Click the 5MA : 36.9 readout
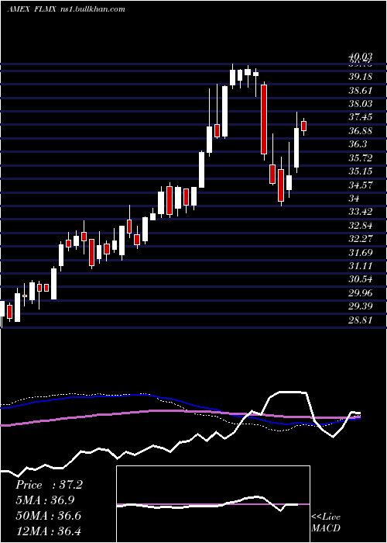387x543 pixels. click(45, 500)
